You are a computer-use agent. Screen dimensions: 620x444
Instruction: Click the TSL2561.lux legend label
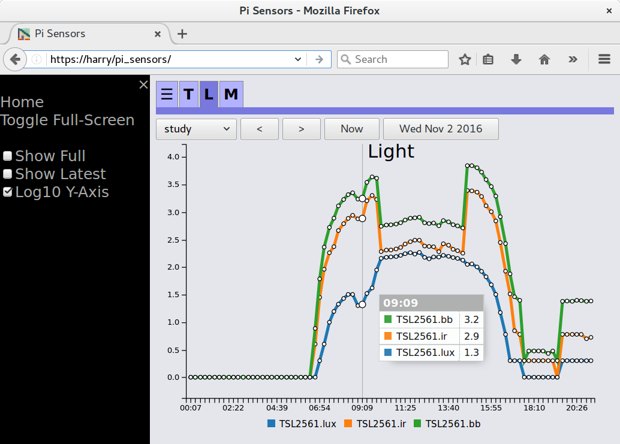click(x=307, y=424)
